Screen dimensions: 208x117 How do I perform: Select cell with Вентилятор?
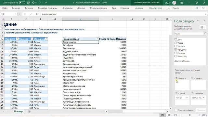click(x=81, y=48)
